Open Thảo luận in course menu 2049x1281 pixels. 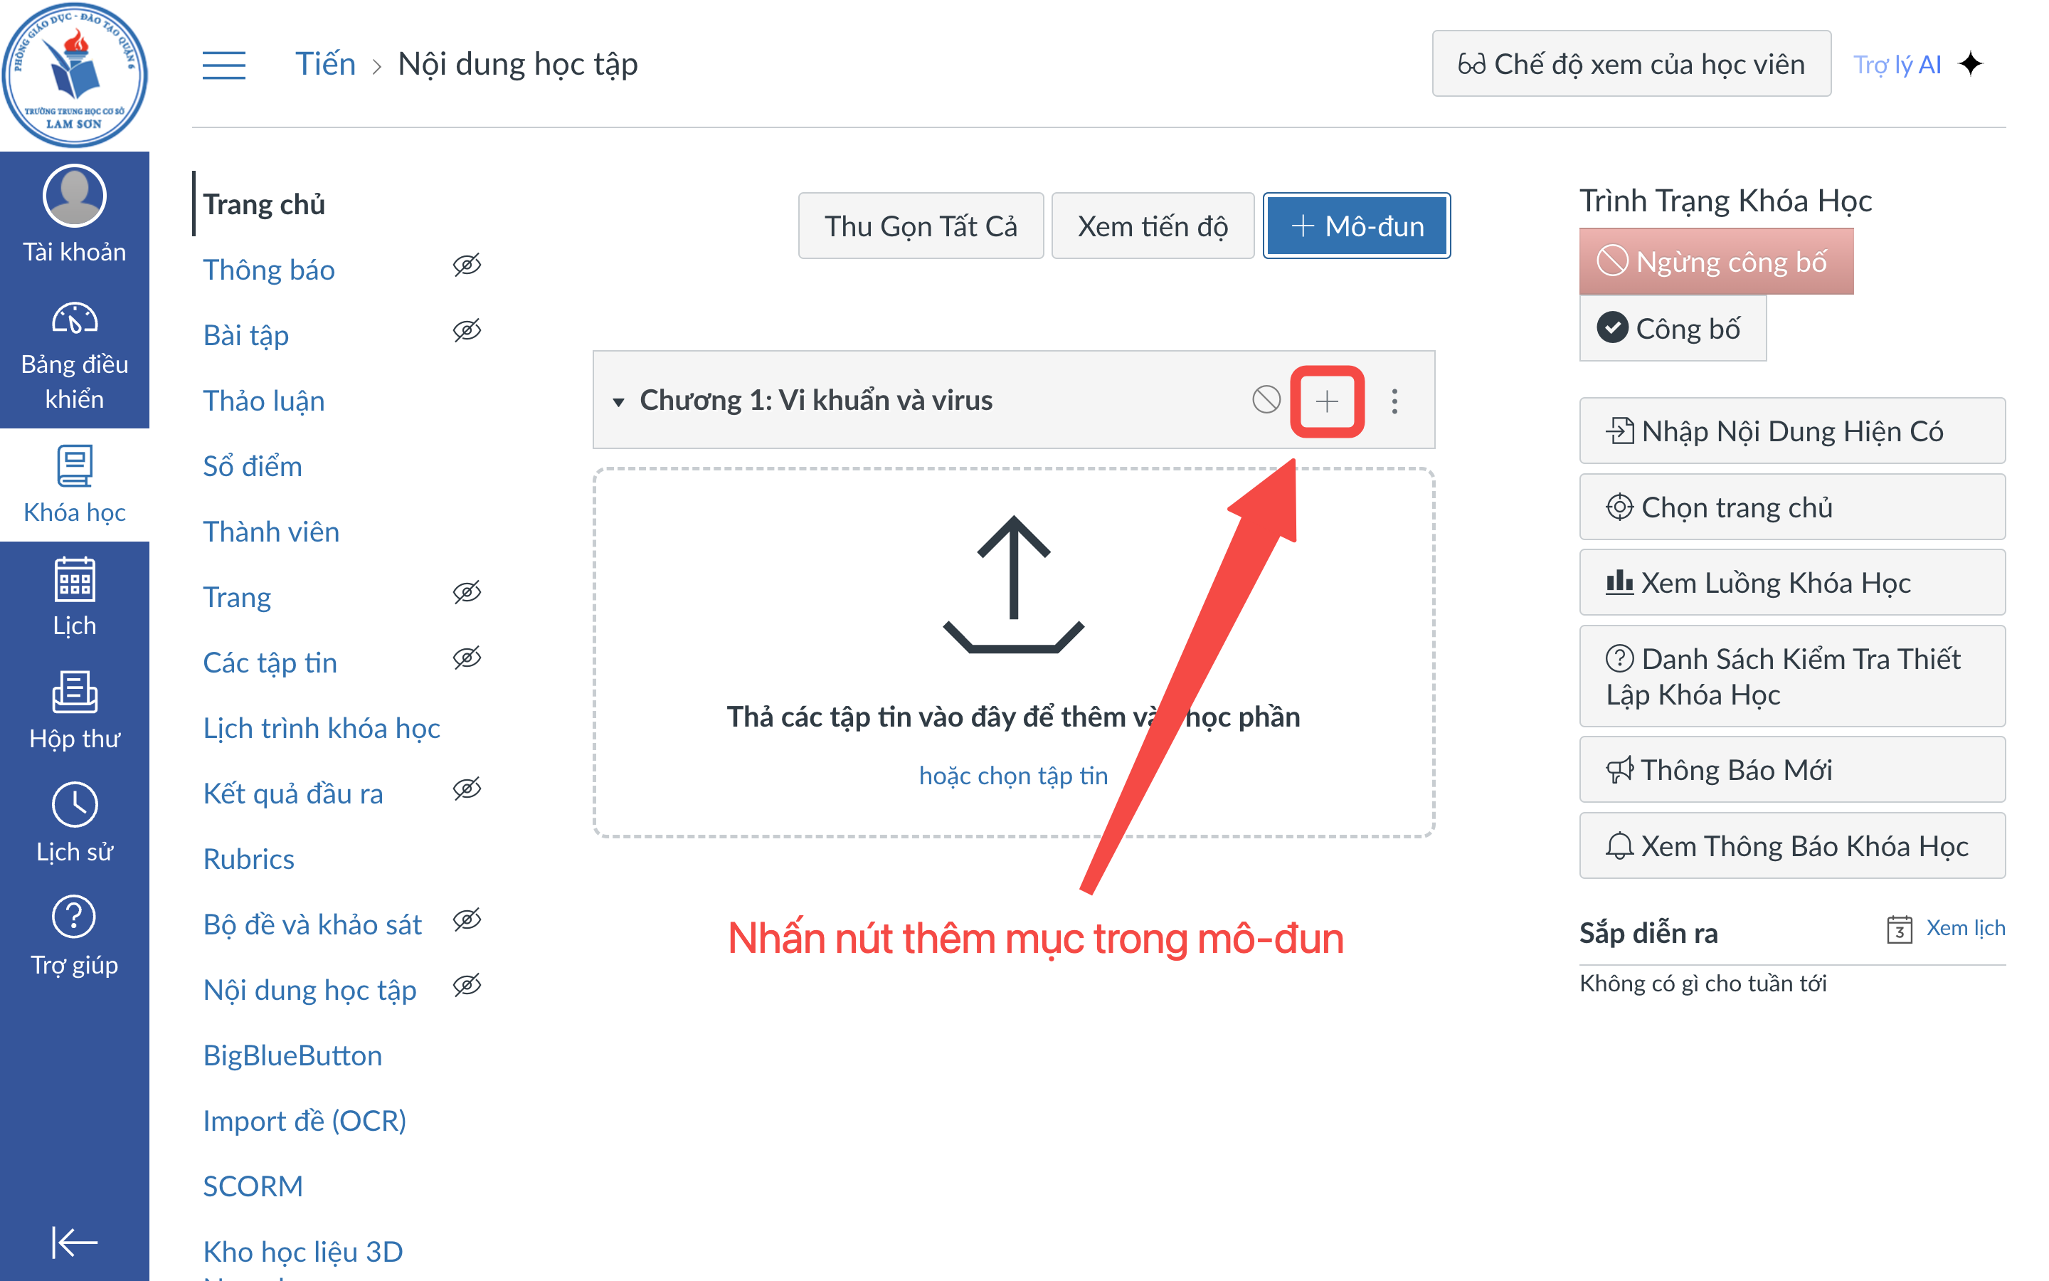pos(263,400)
